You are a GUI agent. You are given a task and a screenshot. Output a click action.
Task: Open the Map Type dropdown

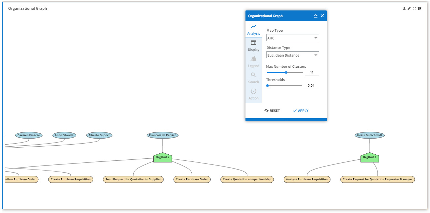[x=293, y=38]
